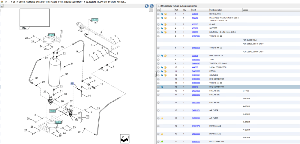Click blue arrow icon for part 385812
The image size is (300, 144).
coord(162,87)
